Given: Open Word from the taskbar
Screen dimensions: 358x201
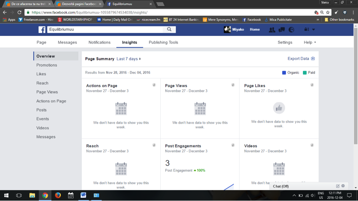Looking at the screenshot, I should (83, 195).
